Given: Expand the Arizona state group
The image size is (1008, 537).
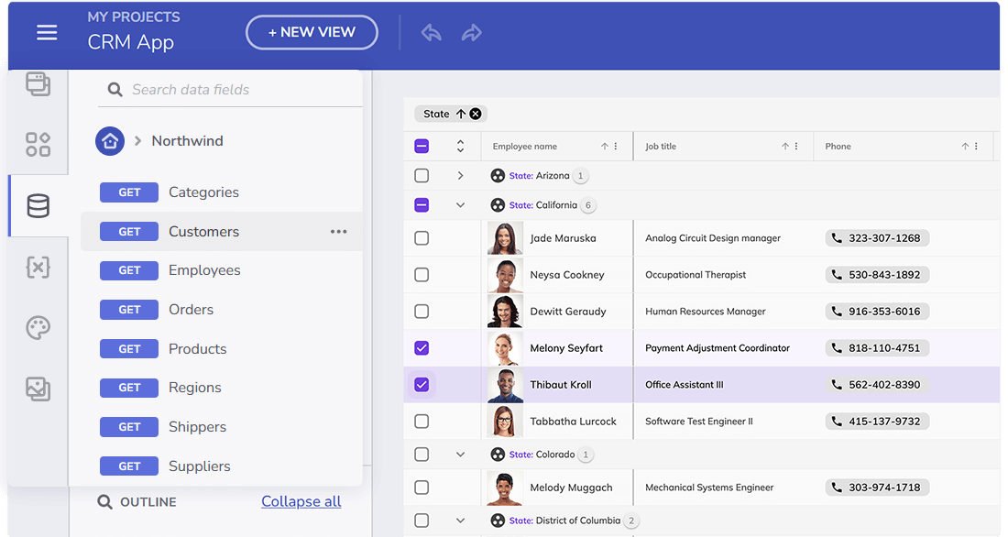Looking at the screenshot, I should pyautogui.click(x=461, y=176).
